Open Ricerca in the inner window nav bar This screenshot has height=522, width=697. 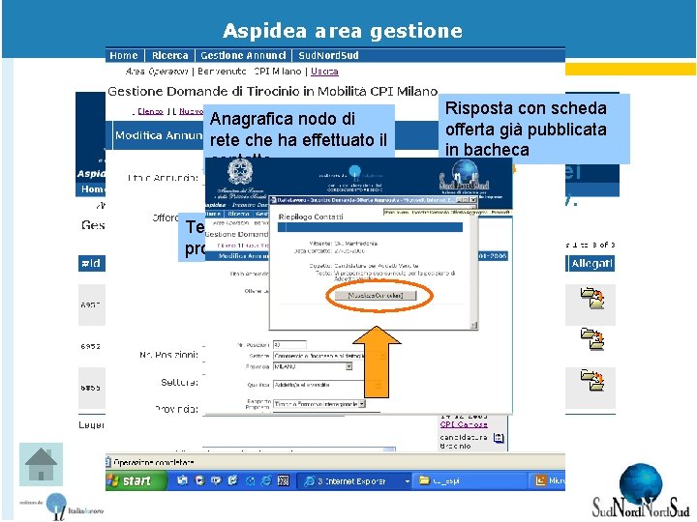(x=238, y=214)
